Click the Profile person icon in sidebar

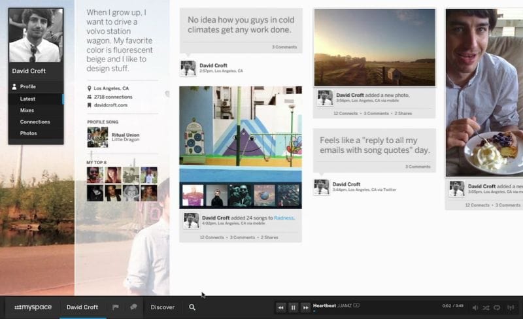click(14, 87)
